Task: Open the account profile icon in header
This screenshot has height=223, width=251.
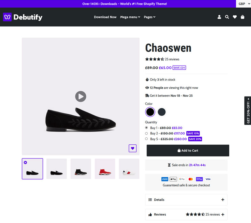Action: pyautogui.click(x=219, y=17)
